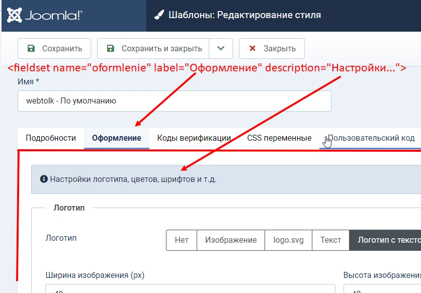Click the green disk icon on Сохранить и закрыть

point(111,48)
